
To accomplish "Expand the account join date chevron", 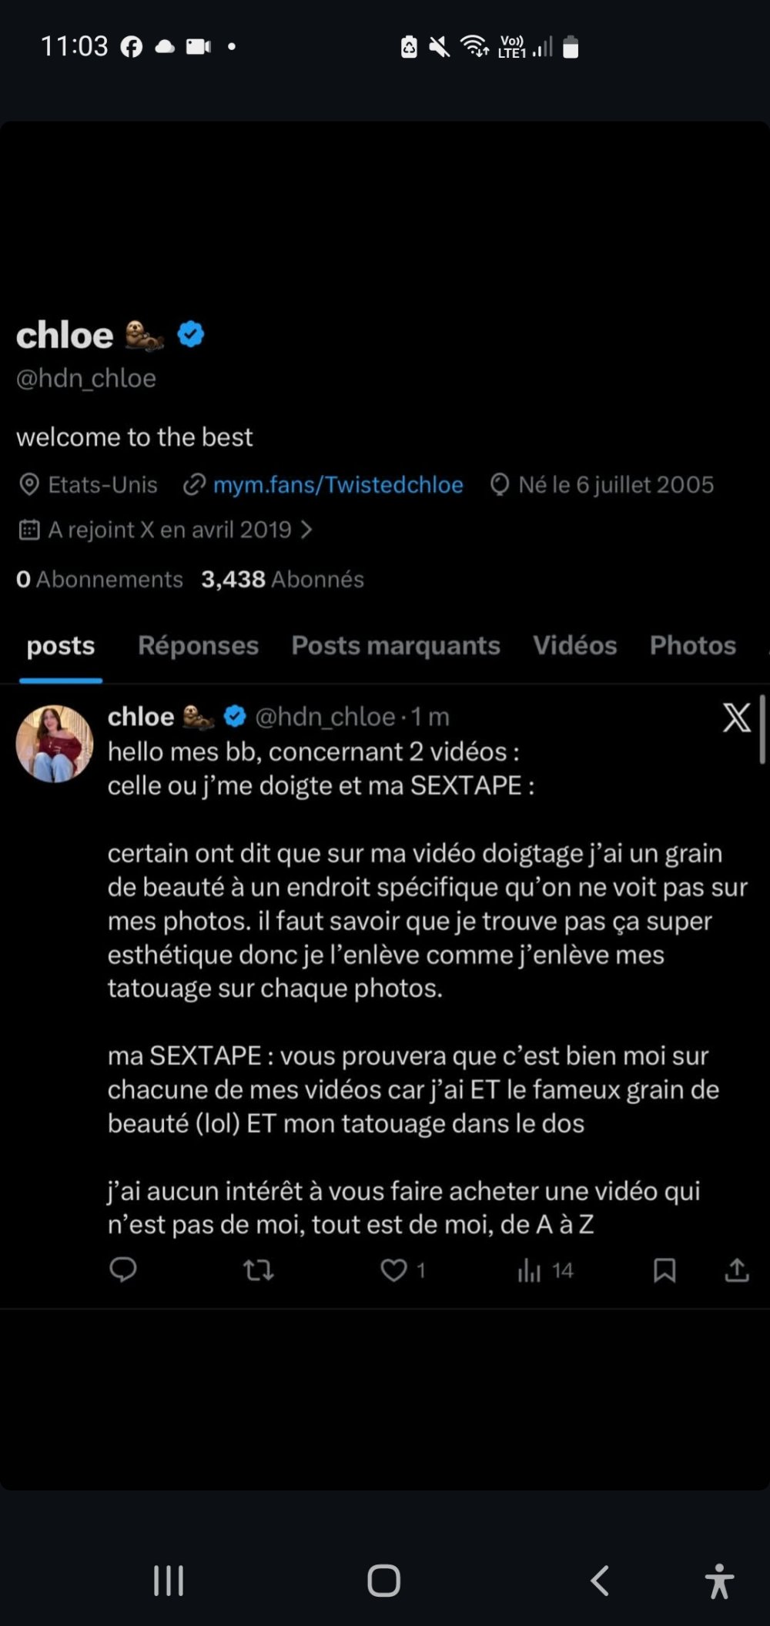I will point(306,530).
